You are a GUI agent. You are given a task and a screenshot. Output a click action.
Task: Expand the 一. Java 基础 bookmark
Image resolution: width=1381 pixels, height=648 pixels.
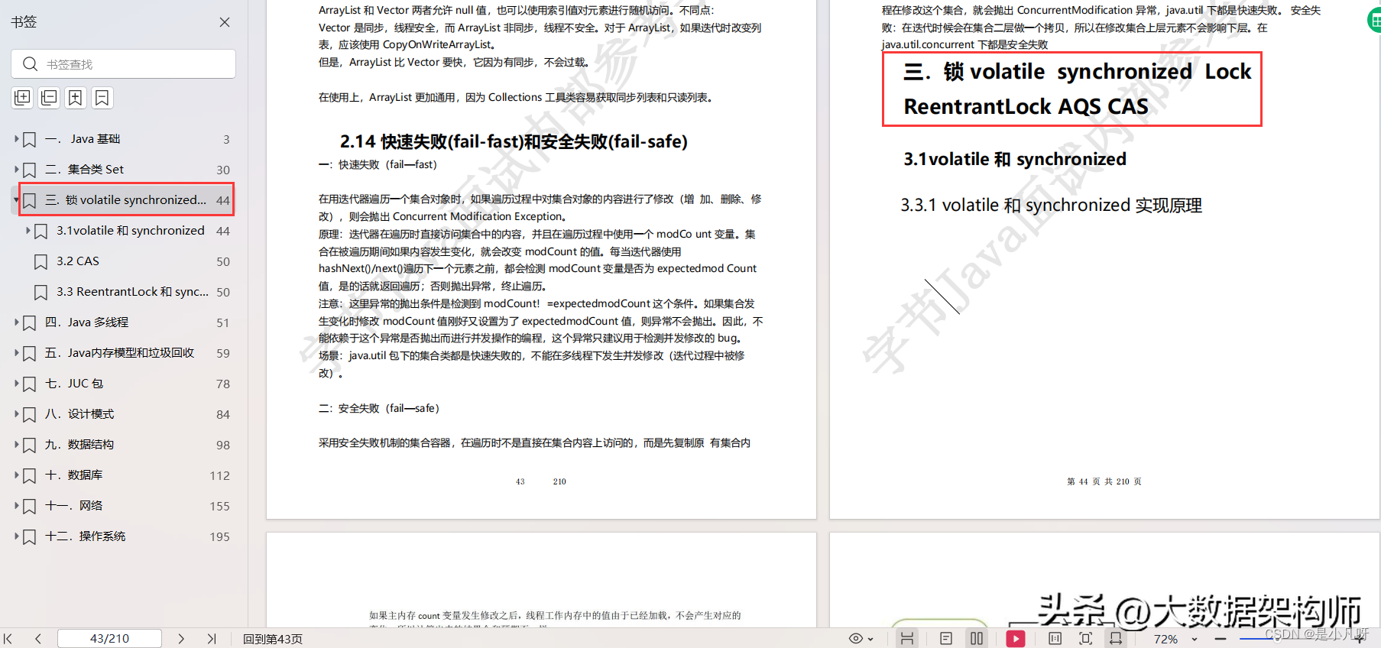(16, 139)
